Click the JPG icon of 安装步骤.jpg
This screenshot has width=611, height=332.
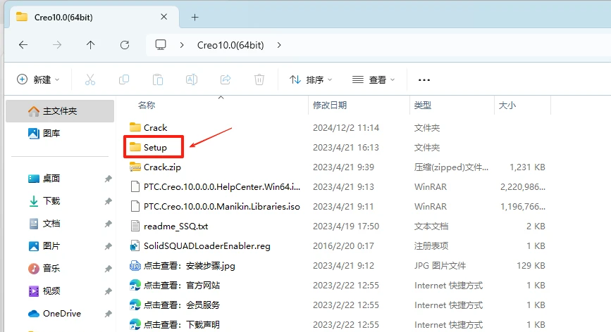click(x=135, y=266)
